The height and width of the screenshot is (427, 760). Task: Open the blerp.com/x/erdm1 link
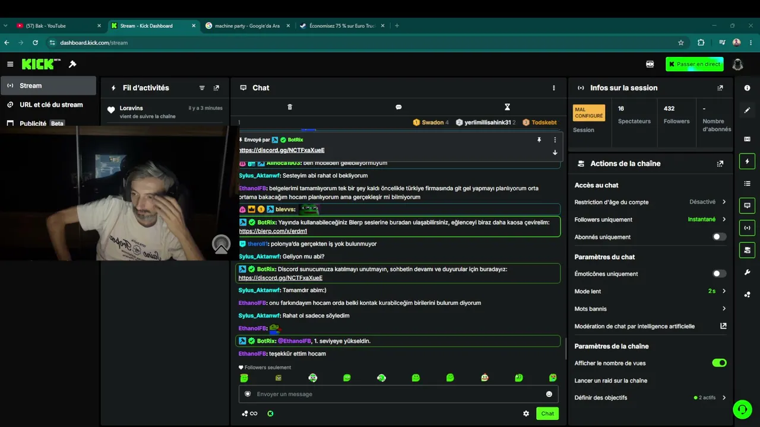tap(273, 231)
